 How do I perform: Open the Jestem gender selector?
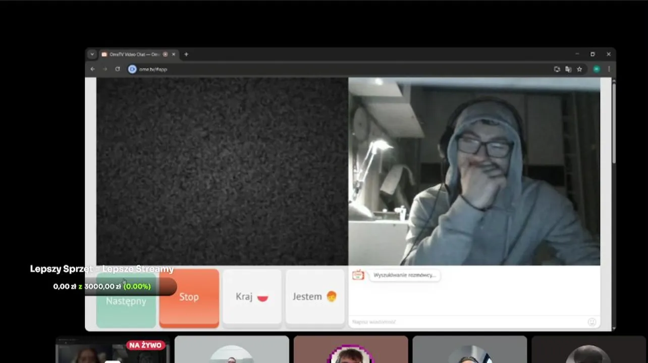tap(315, 297)
